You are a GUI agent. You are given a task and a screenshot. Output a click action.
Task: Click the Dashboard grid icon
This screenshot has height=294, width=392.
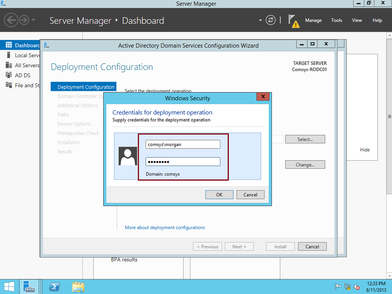(x=9, y=45)
